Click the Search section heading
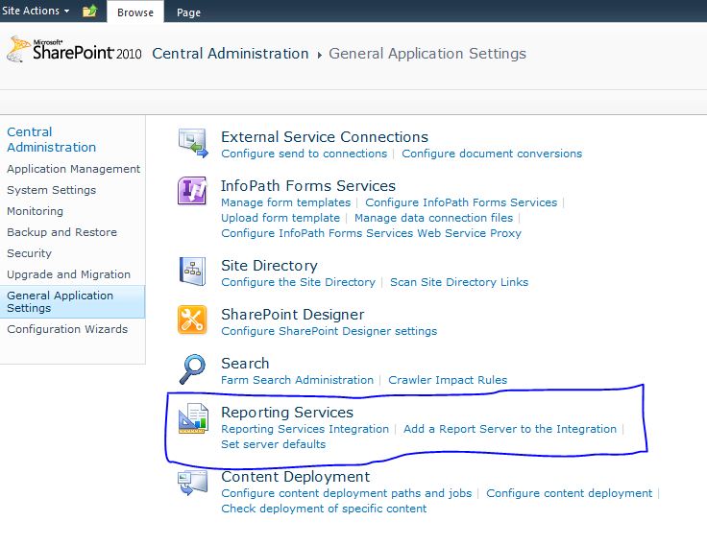 tap(245, 363)
